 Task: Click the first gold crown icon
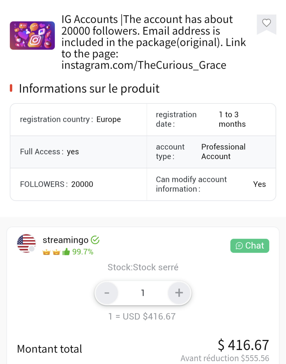[x=46, y=252]
